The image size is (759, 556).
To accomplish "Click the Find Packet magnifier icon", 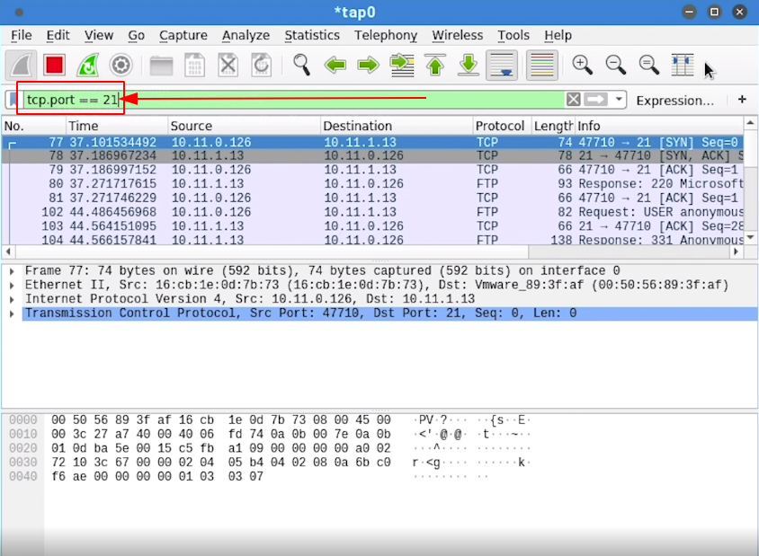I will (301, 65).
